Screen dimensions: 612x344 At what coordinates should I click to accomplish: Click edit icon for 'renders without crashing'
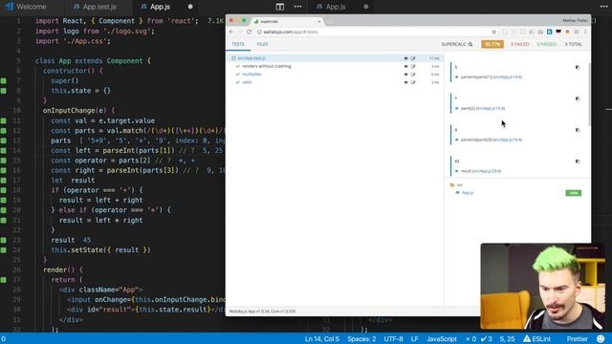click(413, 66)
